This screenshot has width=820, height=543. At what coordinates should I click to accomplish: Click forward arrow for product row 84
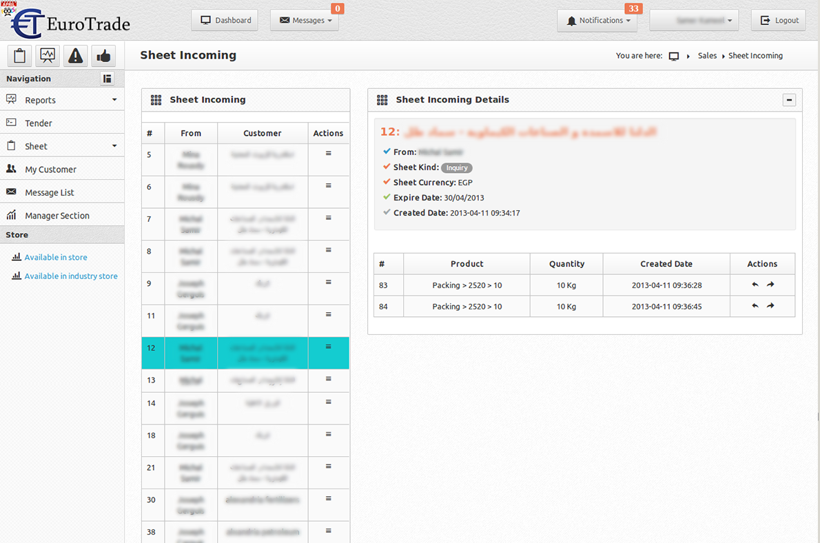770,306
